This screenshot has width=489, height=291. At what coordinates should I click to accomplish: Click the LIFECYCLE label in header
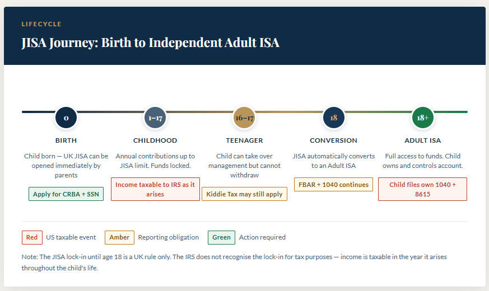point(41,24)
